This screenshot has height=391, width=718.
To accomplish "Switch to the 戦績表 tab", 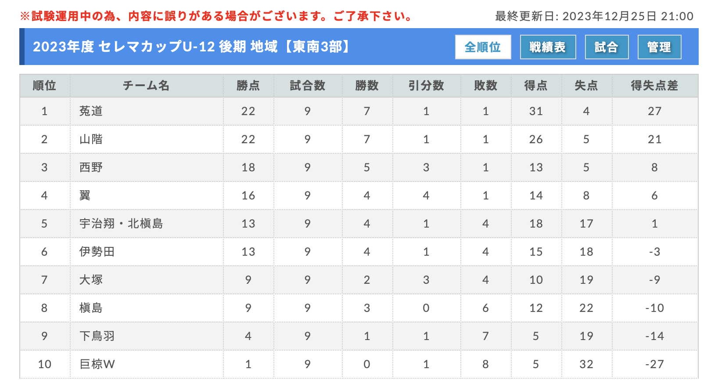I will [x=548, y=47].
